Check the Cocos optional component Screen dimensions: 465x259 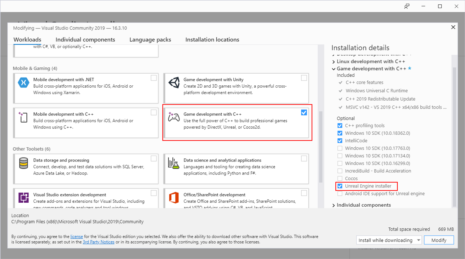click(340, 179)
